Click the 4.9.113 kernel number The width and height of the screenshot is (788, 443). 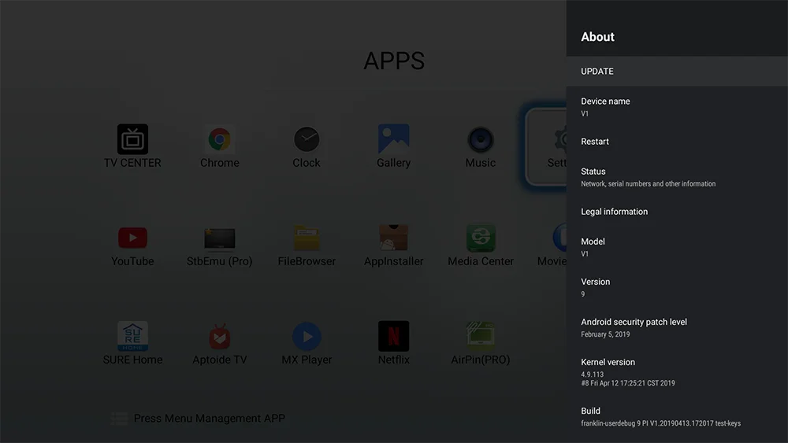tap(592, 375)
